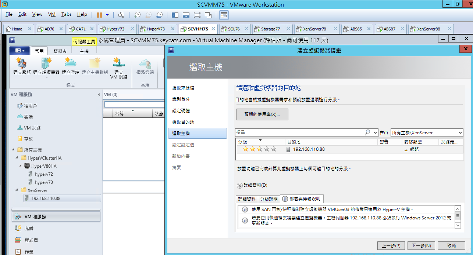The height and width of the screenshot is (255, 473).
Task: Open the 資料夾 ribbon tab
Action: point(60,51)
